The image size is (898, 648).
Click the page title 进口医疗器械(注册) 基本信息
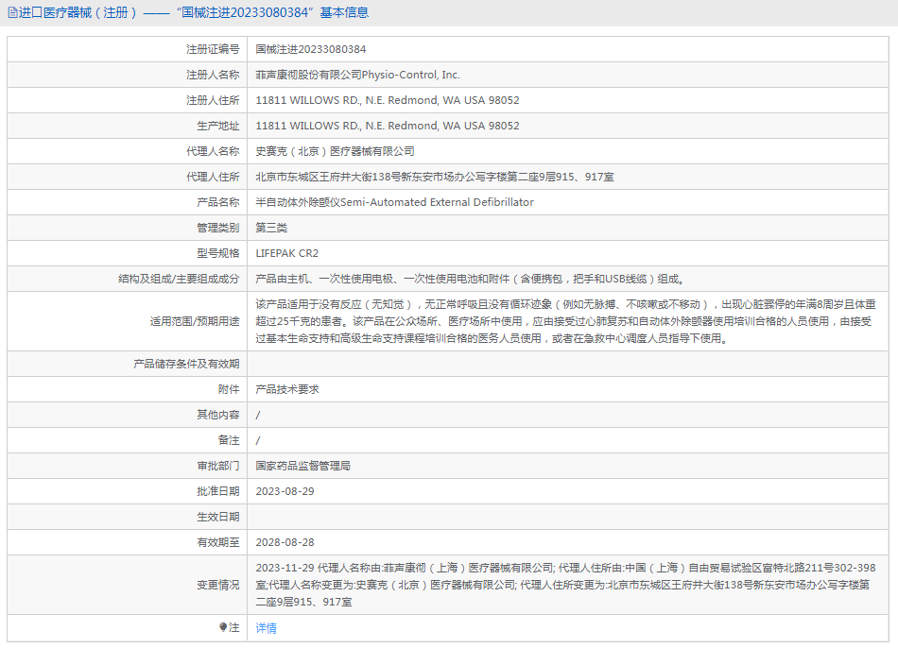194,12
